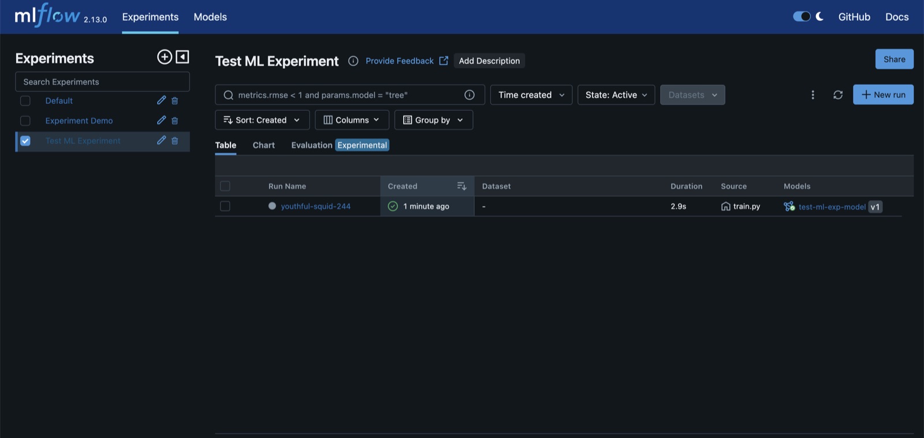Click the external link icon after Provide Feedback
This screenshot has width=924, height=438.
click(444, 61)
